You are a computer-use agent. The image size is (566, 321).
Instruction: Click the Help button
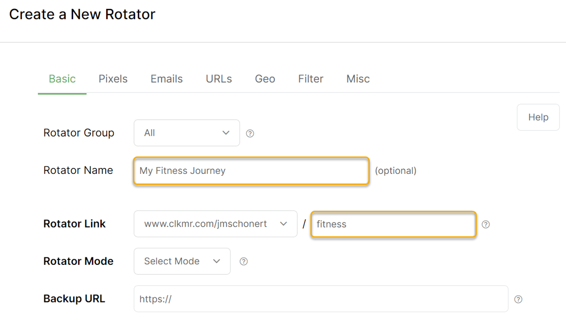point(538,117)
